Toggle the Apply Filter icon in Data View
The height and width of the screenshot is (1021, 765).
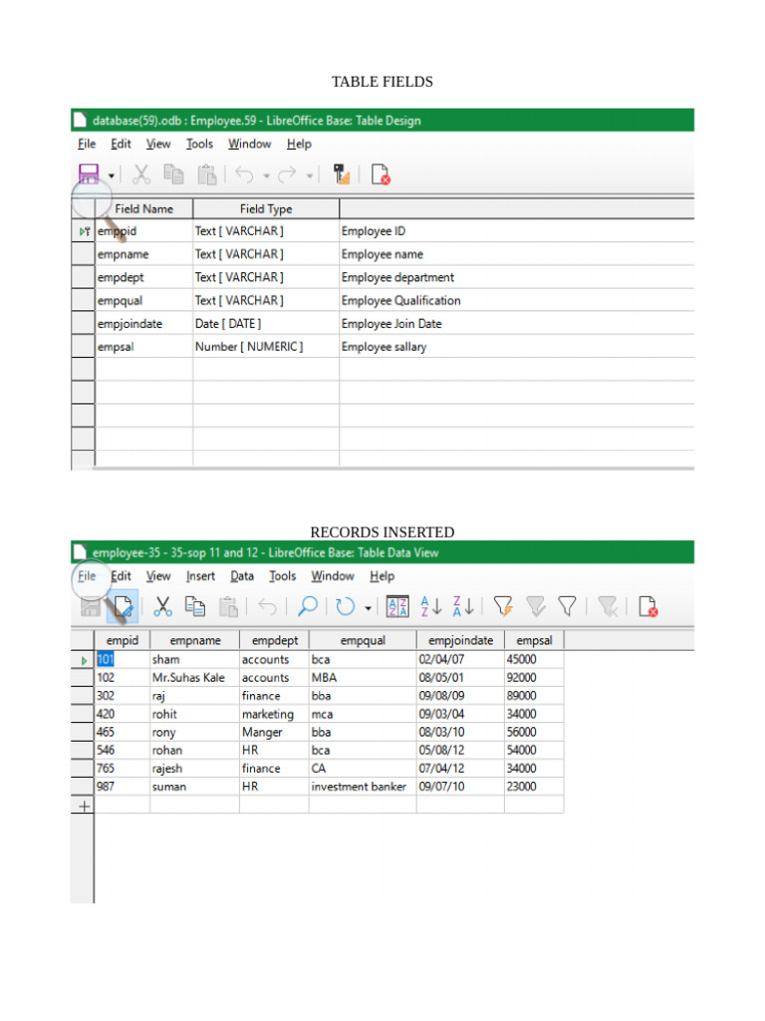click(536, 606)
